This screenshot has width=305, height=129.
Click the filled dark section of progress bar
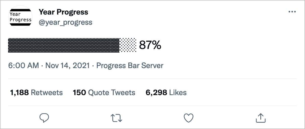(64, 45)
